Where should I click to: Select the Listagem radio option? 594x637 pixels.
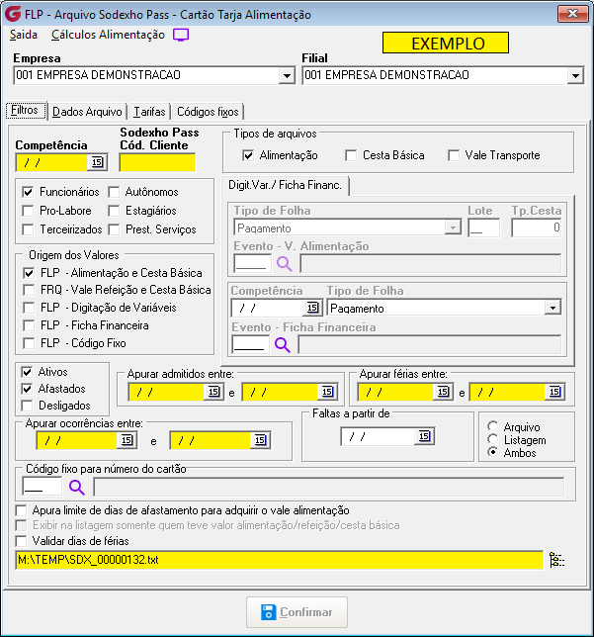[x=493, y=439]
